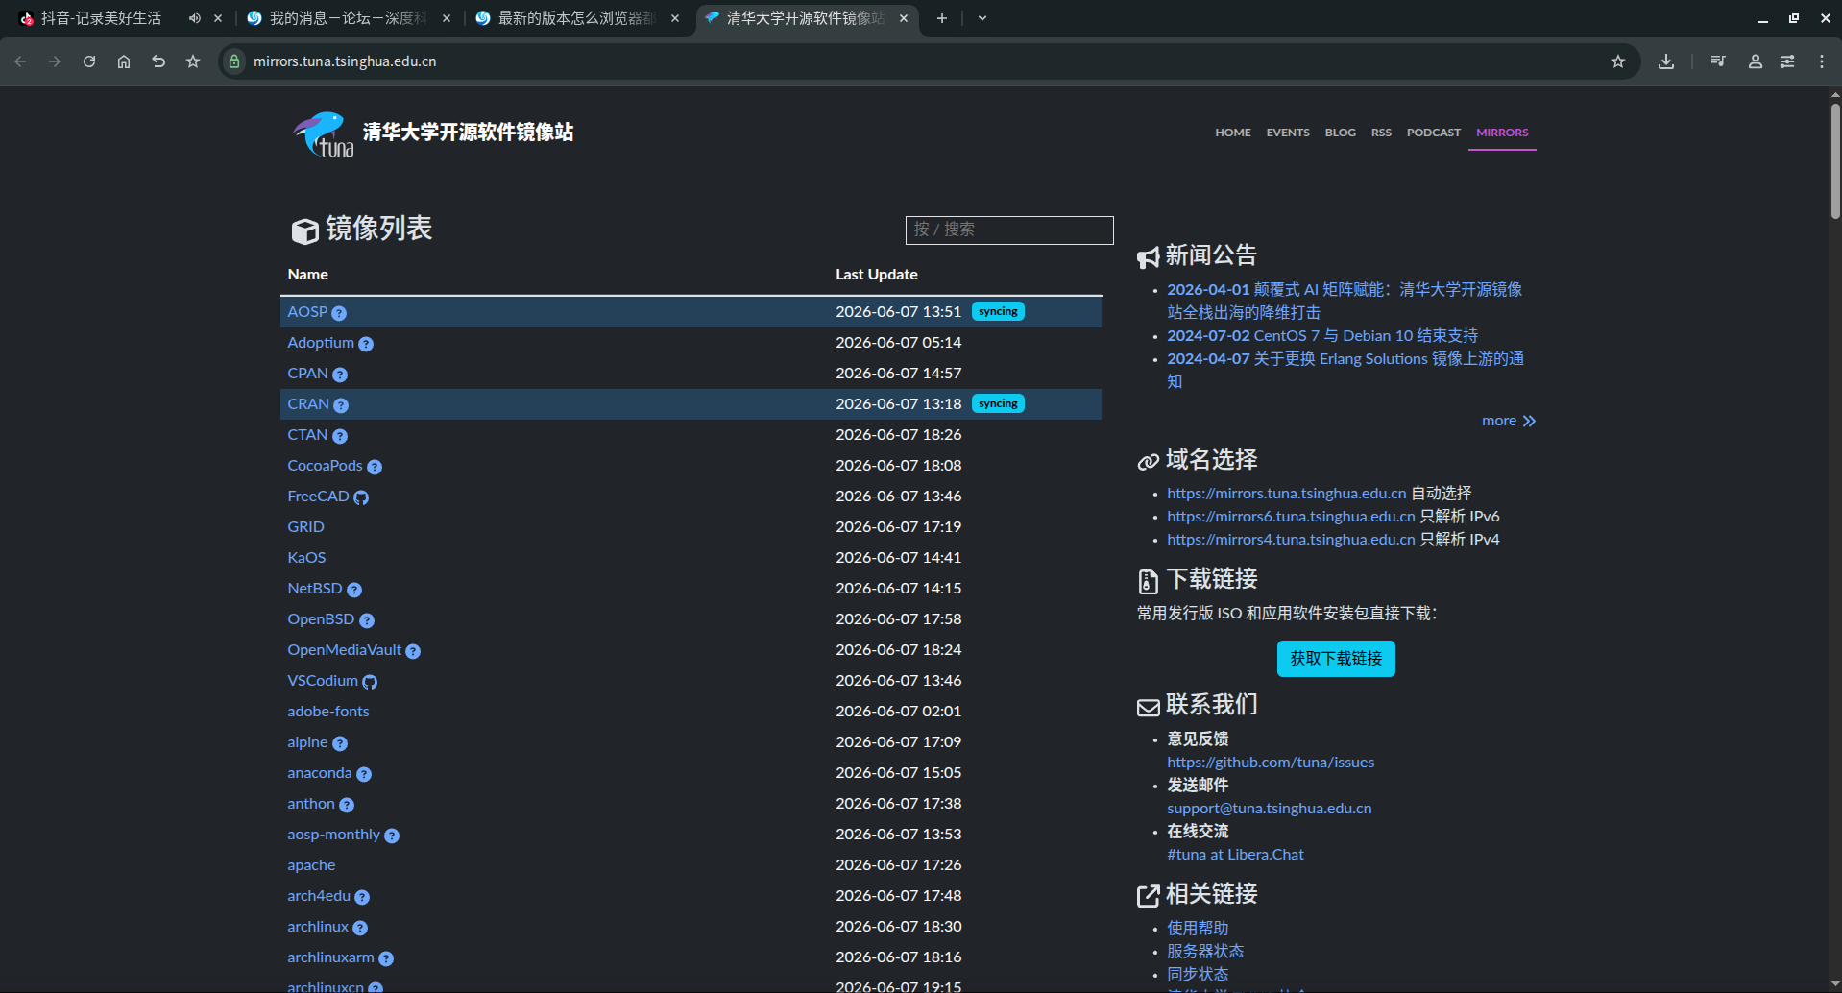Open the user profile icon
The height and width of the screenshot is (993, 1842).
(1755, 61)
